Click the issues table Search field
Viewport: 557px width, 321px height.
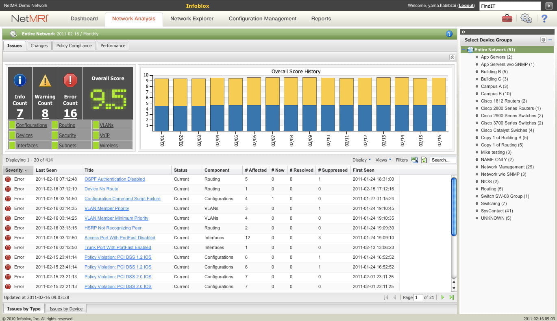pos(443,160)
